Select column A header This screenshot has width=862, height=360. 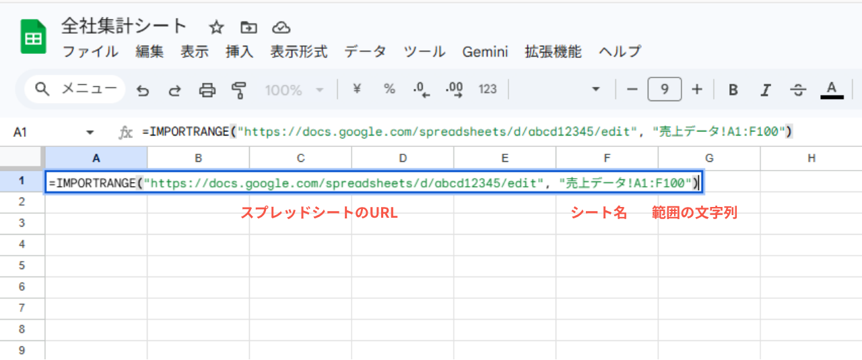pyautogui.click(x=96, y=158)
